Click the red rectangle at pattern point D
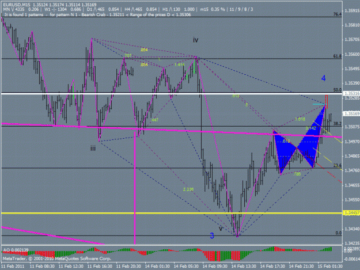Screen dimensions: 360x270 pyautogui.click(x=327, y=101)
